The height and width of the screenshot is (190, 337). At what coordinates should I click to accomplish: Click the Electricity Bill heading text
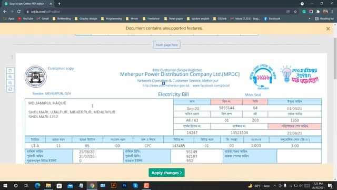pos(173,94)
